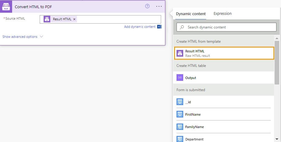281x142 pixels.
Task: Click the Add dynamic content link
Action: [x=140, y=27]
